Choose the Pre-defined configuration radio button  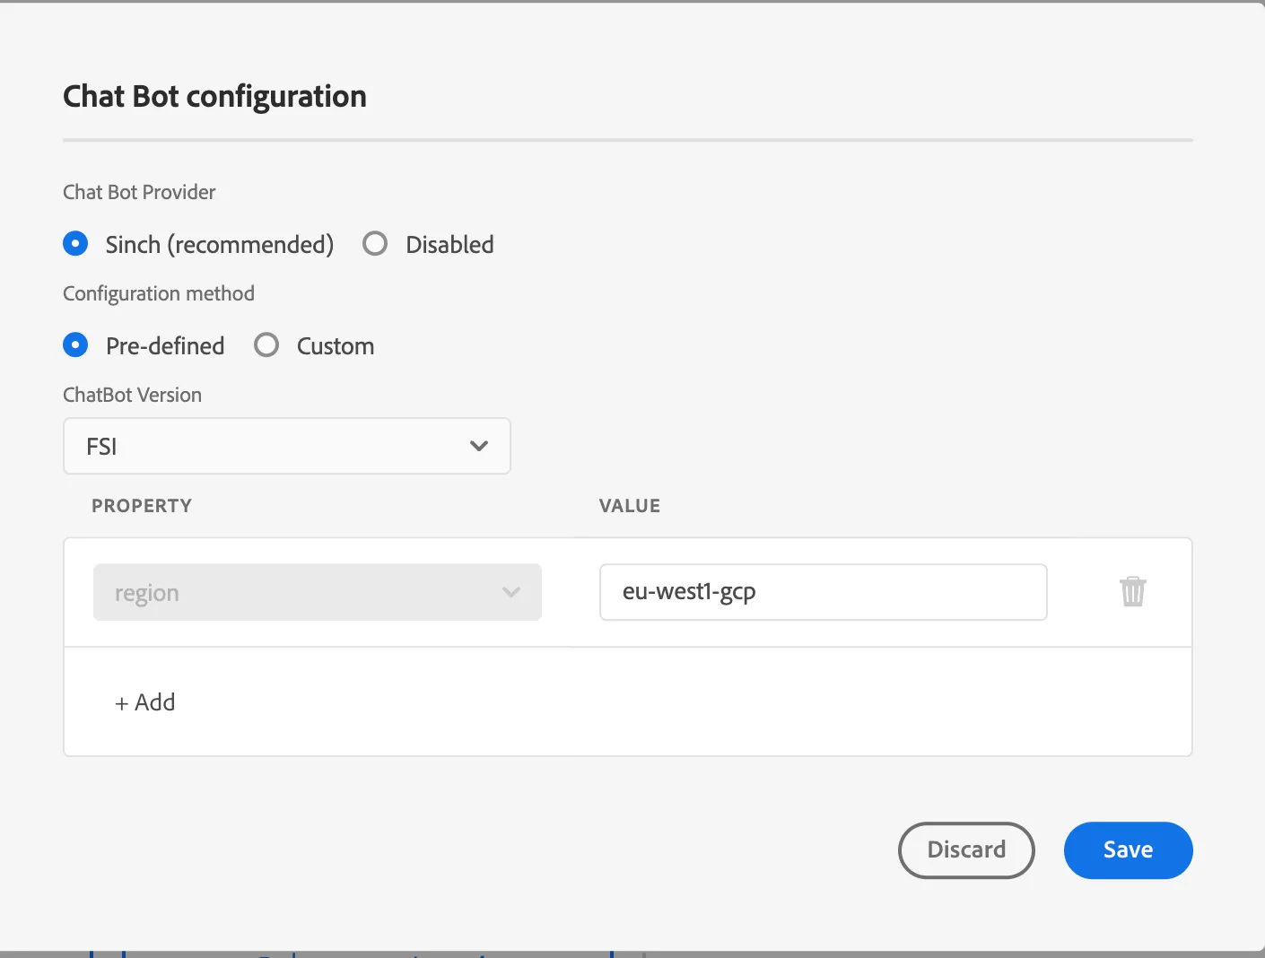75,345
